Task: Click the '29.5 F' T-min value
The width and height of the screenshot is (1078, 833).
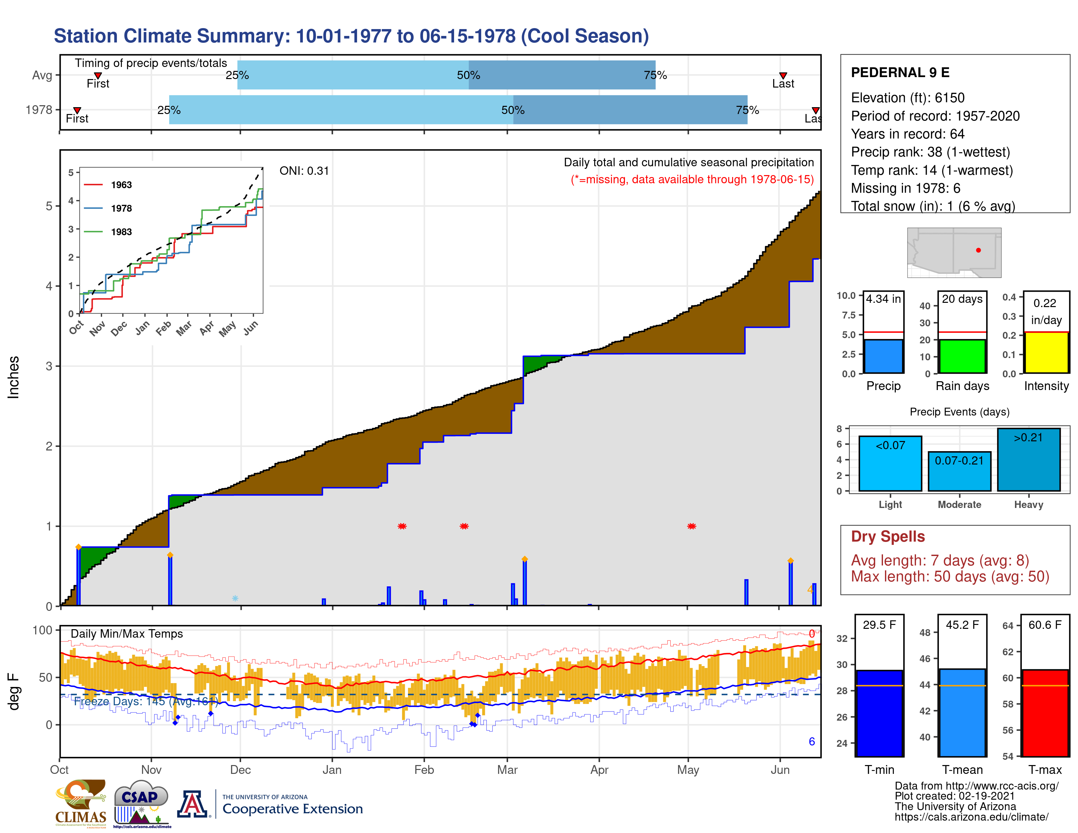Action: (880, 625)
